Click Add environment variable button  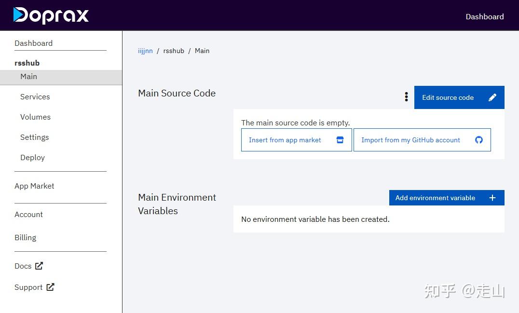pos(447,198)
